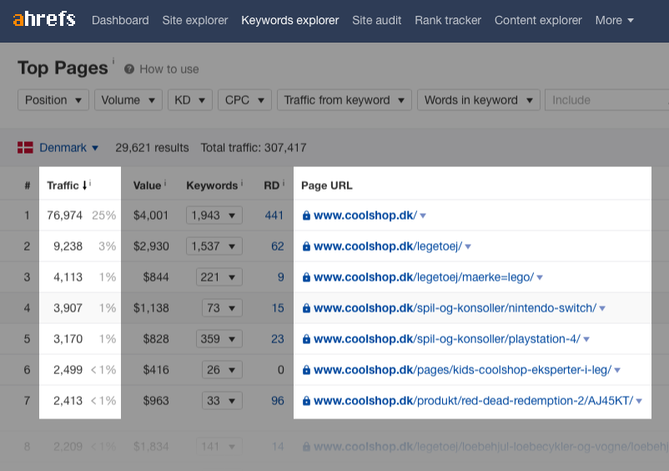
Task: Click the RD column info icon
Action: [284, 183]
